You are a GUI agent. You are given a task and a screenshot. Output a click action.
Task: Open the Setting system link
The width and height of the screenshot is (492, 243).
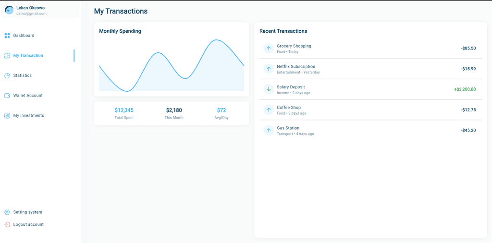(27, 212)
